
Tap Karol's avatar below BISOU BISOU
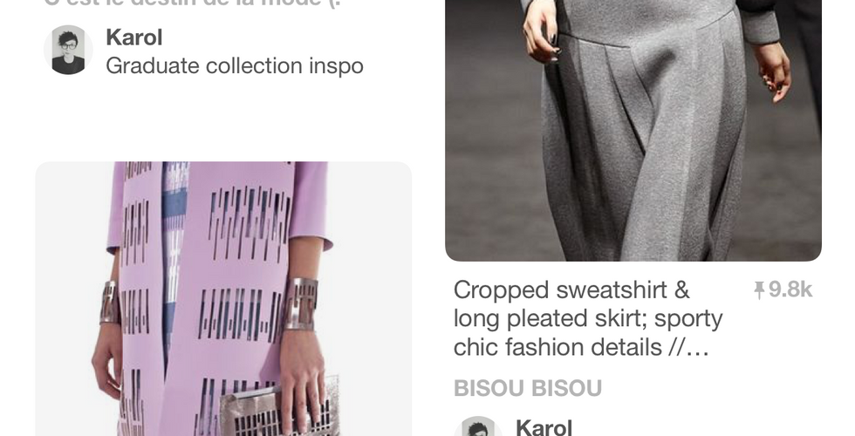478,426
